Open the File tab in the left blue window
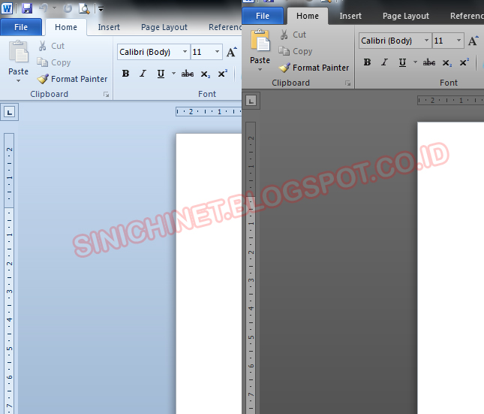The width and height of the screenshot is (484, 414). [21, 27]
